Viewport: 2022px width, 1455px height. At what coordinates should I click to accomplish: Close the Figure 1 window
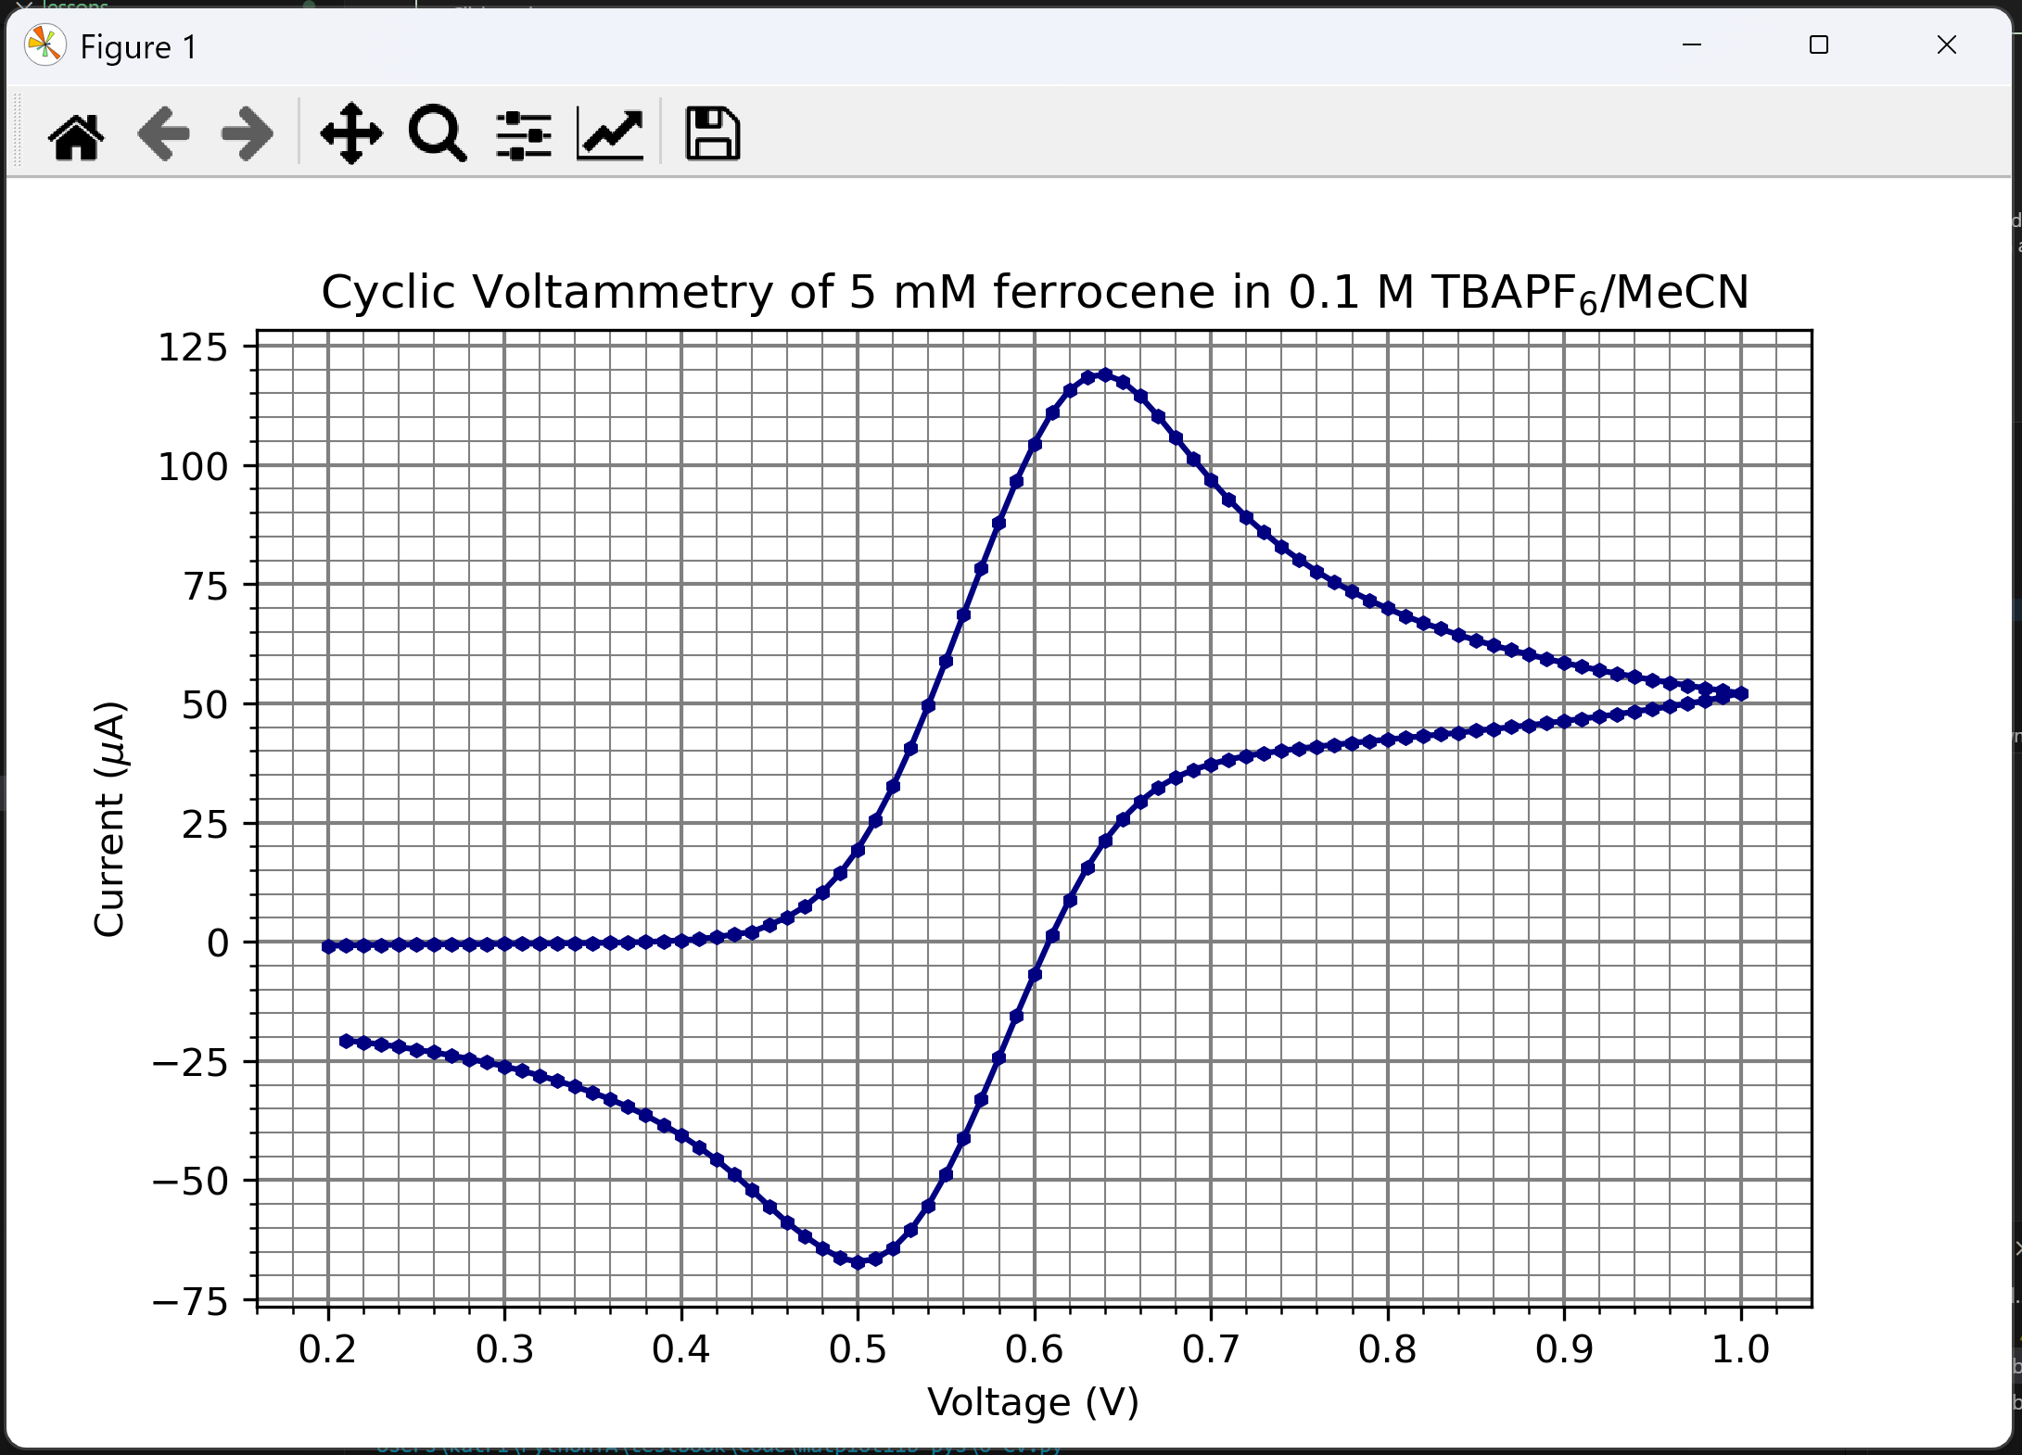pyautogui.click(x=1946, y=45)
